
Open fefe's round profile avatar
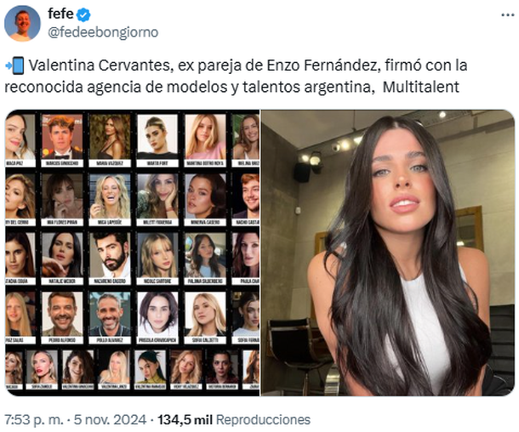(22, 23)
